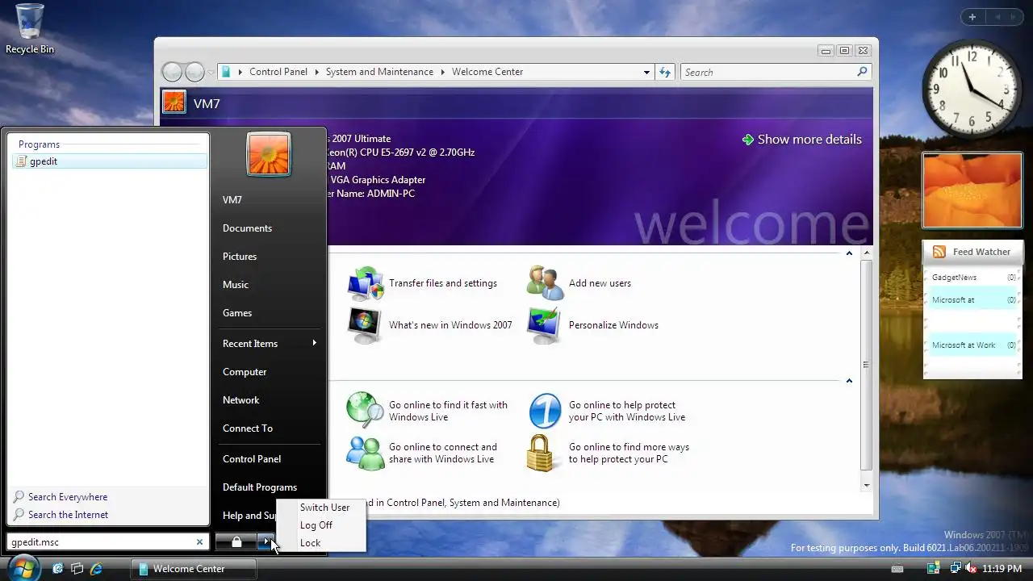This screenshot has height=581, width=1033.
Task: Click the Back arrow in Welcome Center
Action: (x=172, y=72)
